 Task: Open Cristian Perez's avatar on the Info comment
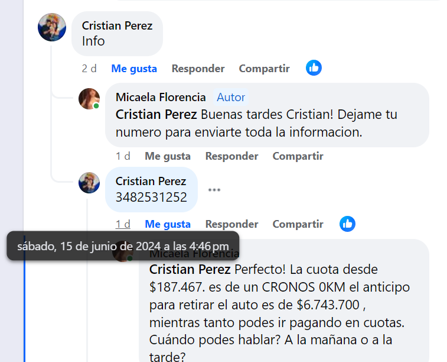[52, 27]
